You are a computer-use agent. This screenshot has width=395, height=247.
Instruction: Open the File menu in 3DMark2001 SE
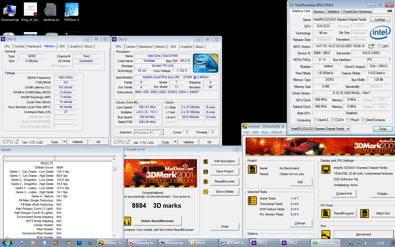[x=246, y=132]
